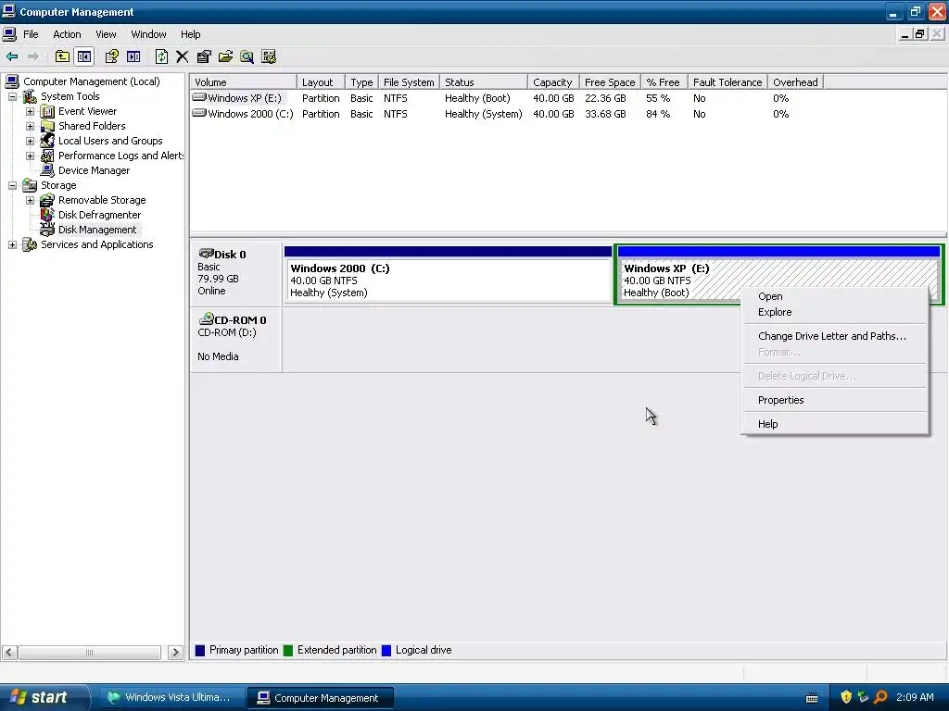Click the Fault Tolerance column header

click(728, 82)
